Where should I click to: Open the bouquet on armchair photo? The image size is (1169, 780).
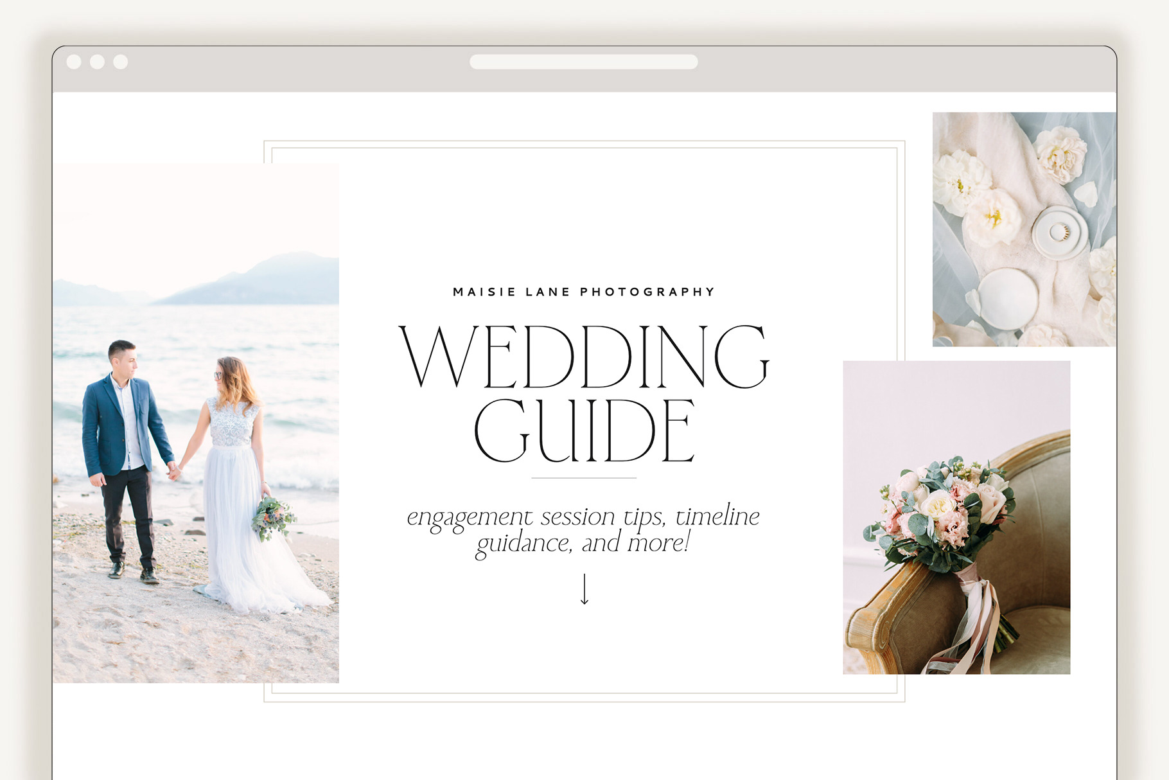coord(956,517)
